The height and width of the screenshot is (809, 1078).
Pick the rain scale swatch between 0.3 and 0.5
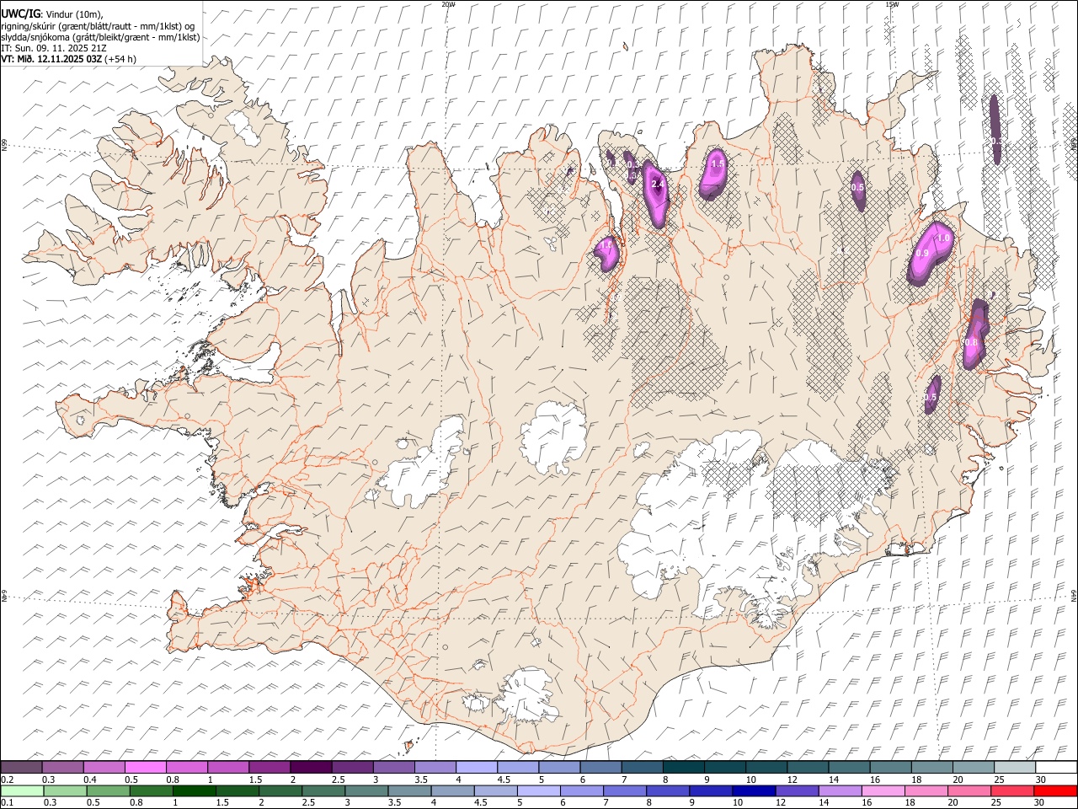[x=65, y=790]
